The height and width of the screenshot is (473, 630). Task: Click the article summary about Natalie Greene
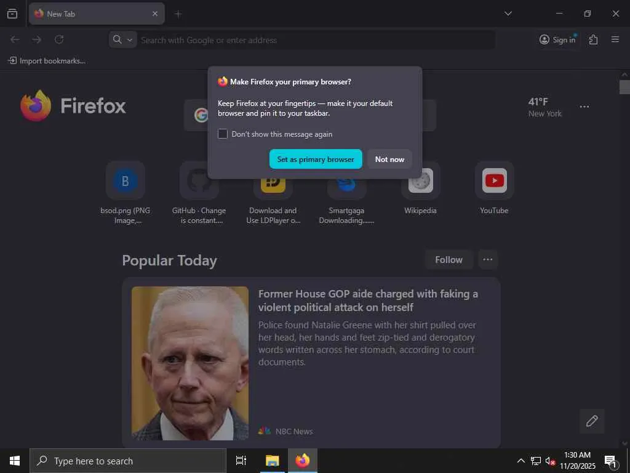[367, 343]
